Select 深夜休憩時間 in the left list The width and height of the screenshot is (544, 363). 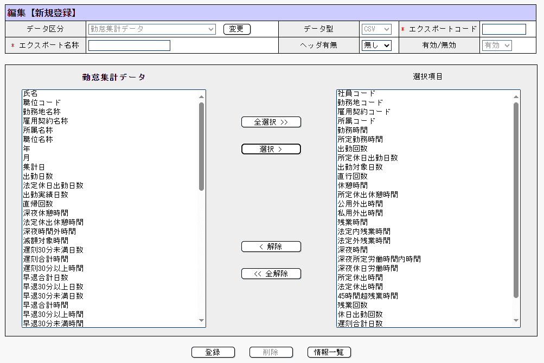pos(46,213)
